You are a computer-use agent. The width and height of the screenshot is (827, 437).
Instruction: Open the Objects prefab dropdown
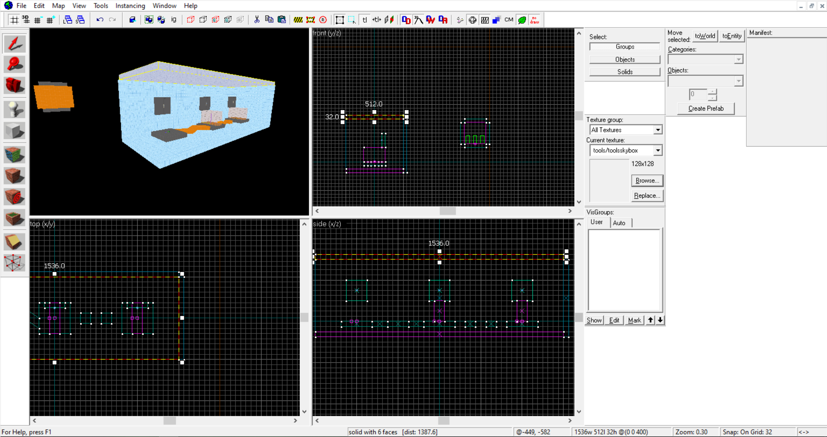coord(739,81)
